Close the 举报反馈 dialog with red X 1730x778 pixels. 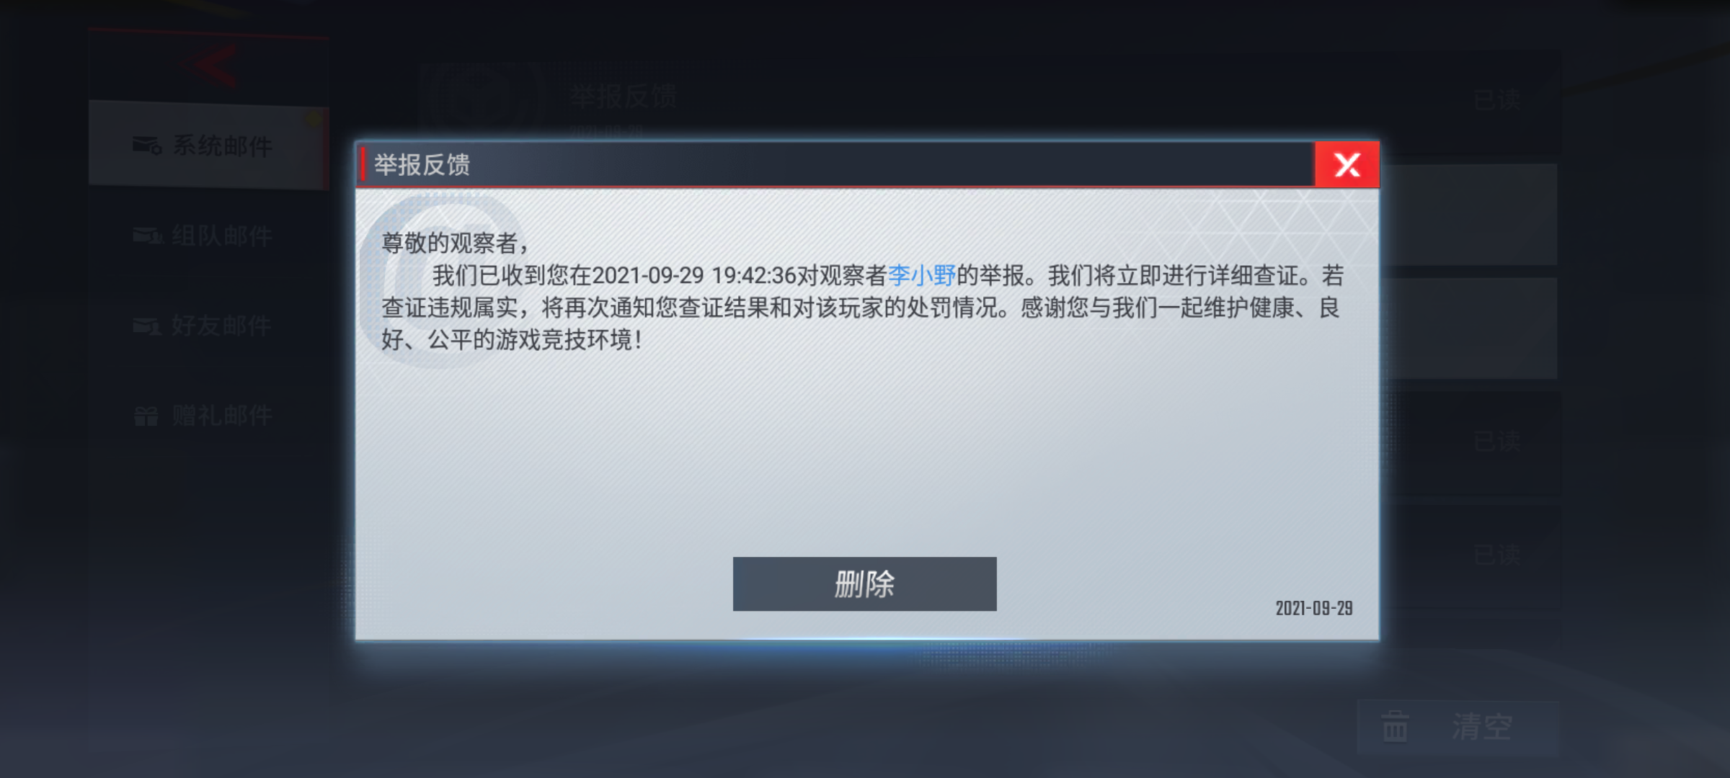click(x=1347, y=165)
